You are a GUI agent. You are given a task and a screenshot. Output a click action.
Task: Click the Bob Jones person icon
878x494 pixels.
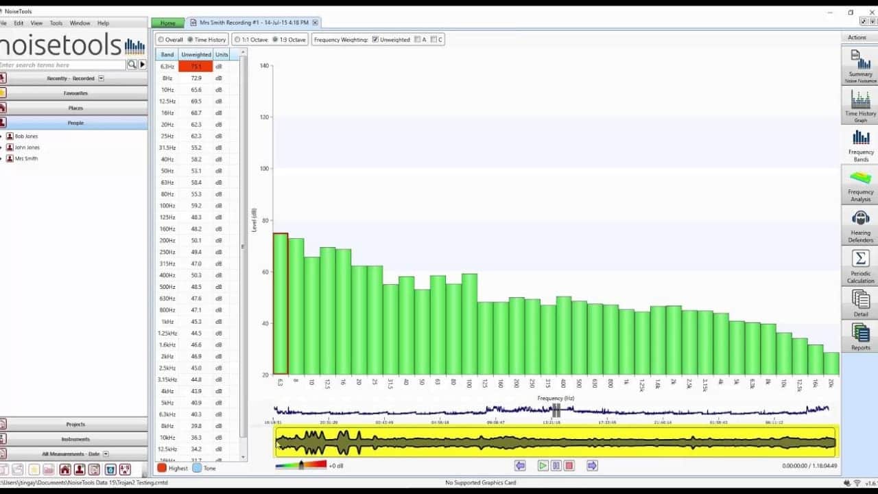[x=10, y=137]
